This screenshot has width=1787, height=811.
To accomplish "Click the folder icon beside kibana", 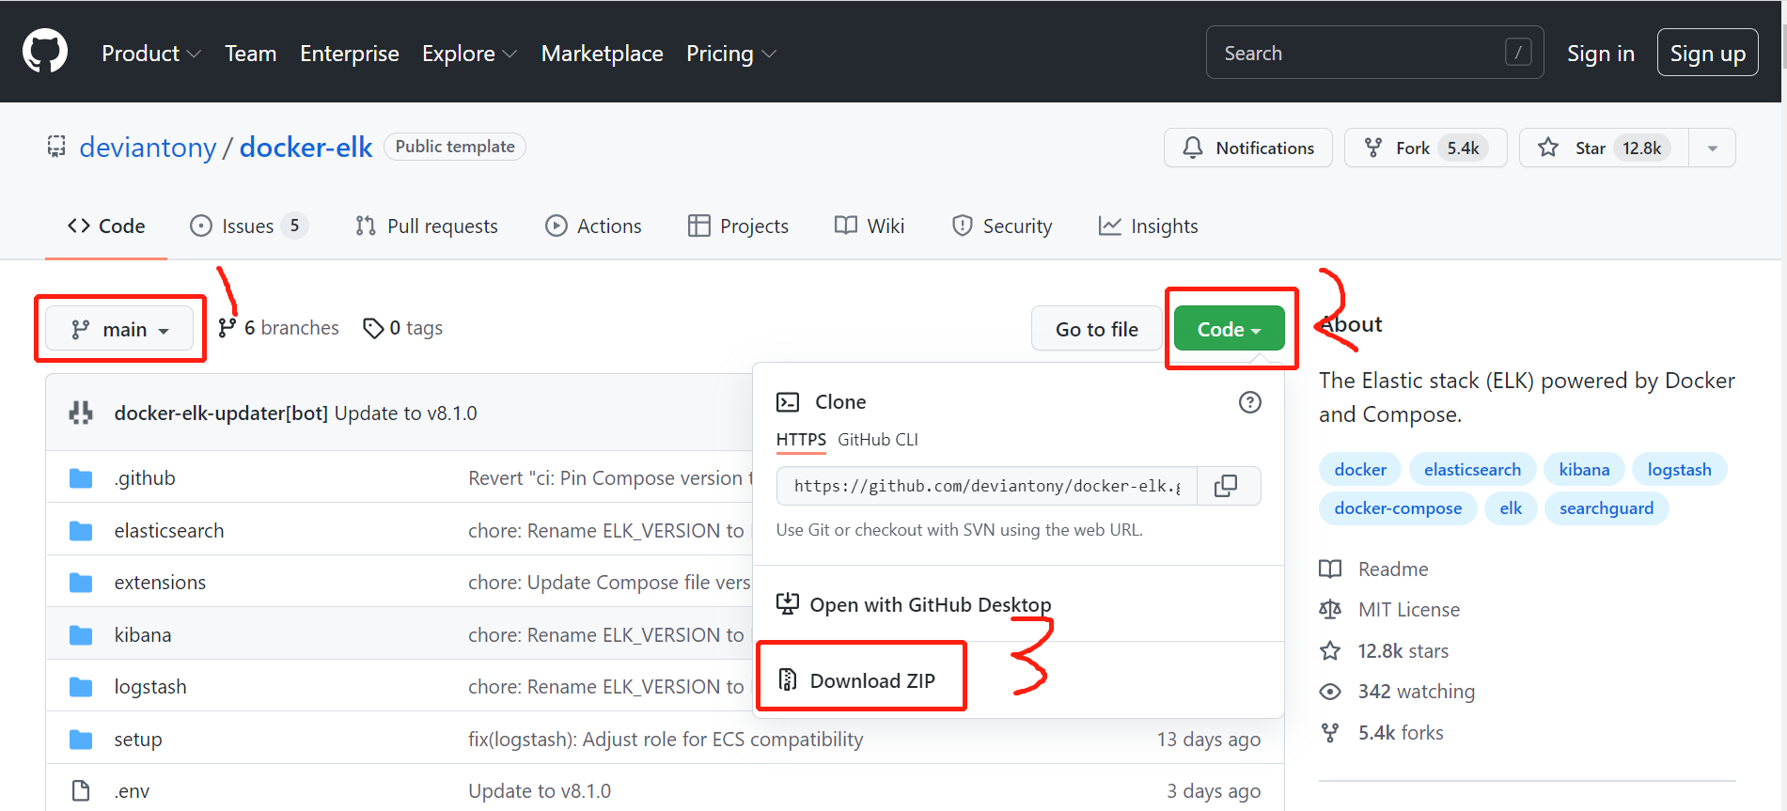I will [x=81, y=635].
